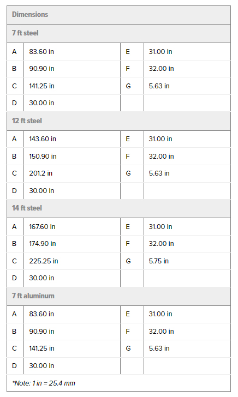
Task: Select the 14 ft steel section heading
Action: click(27, 208)
